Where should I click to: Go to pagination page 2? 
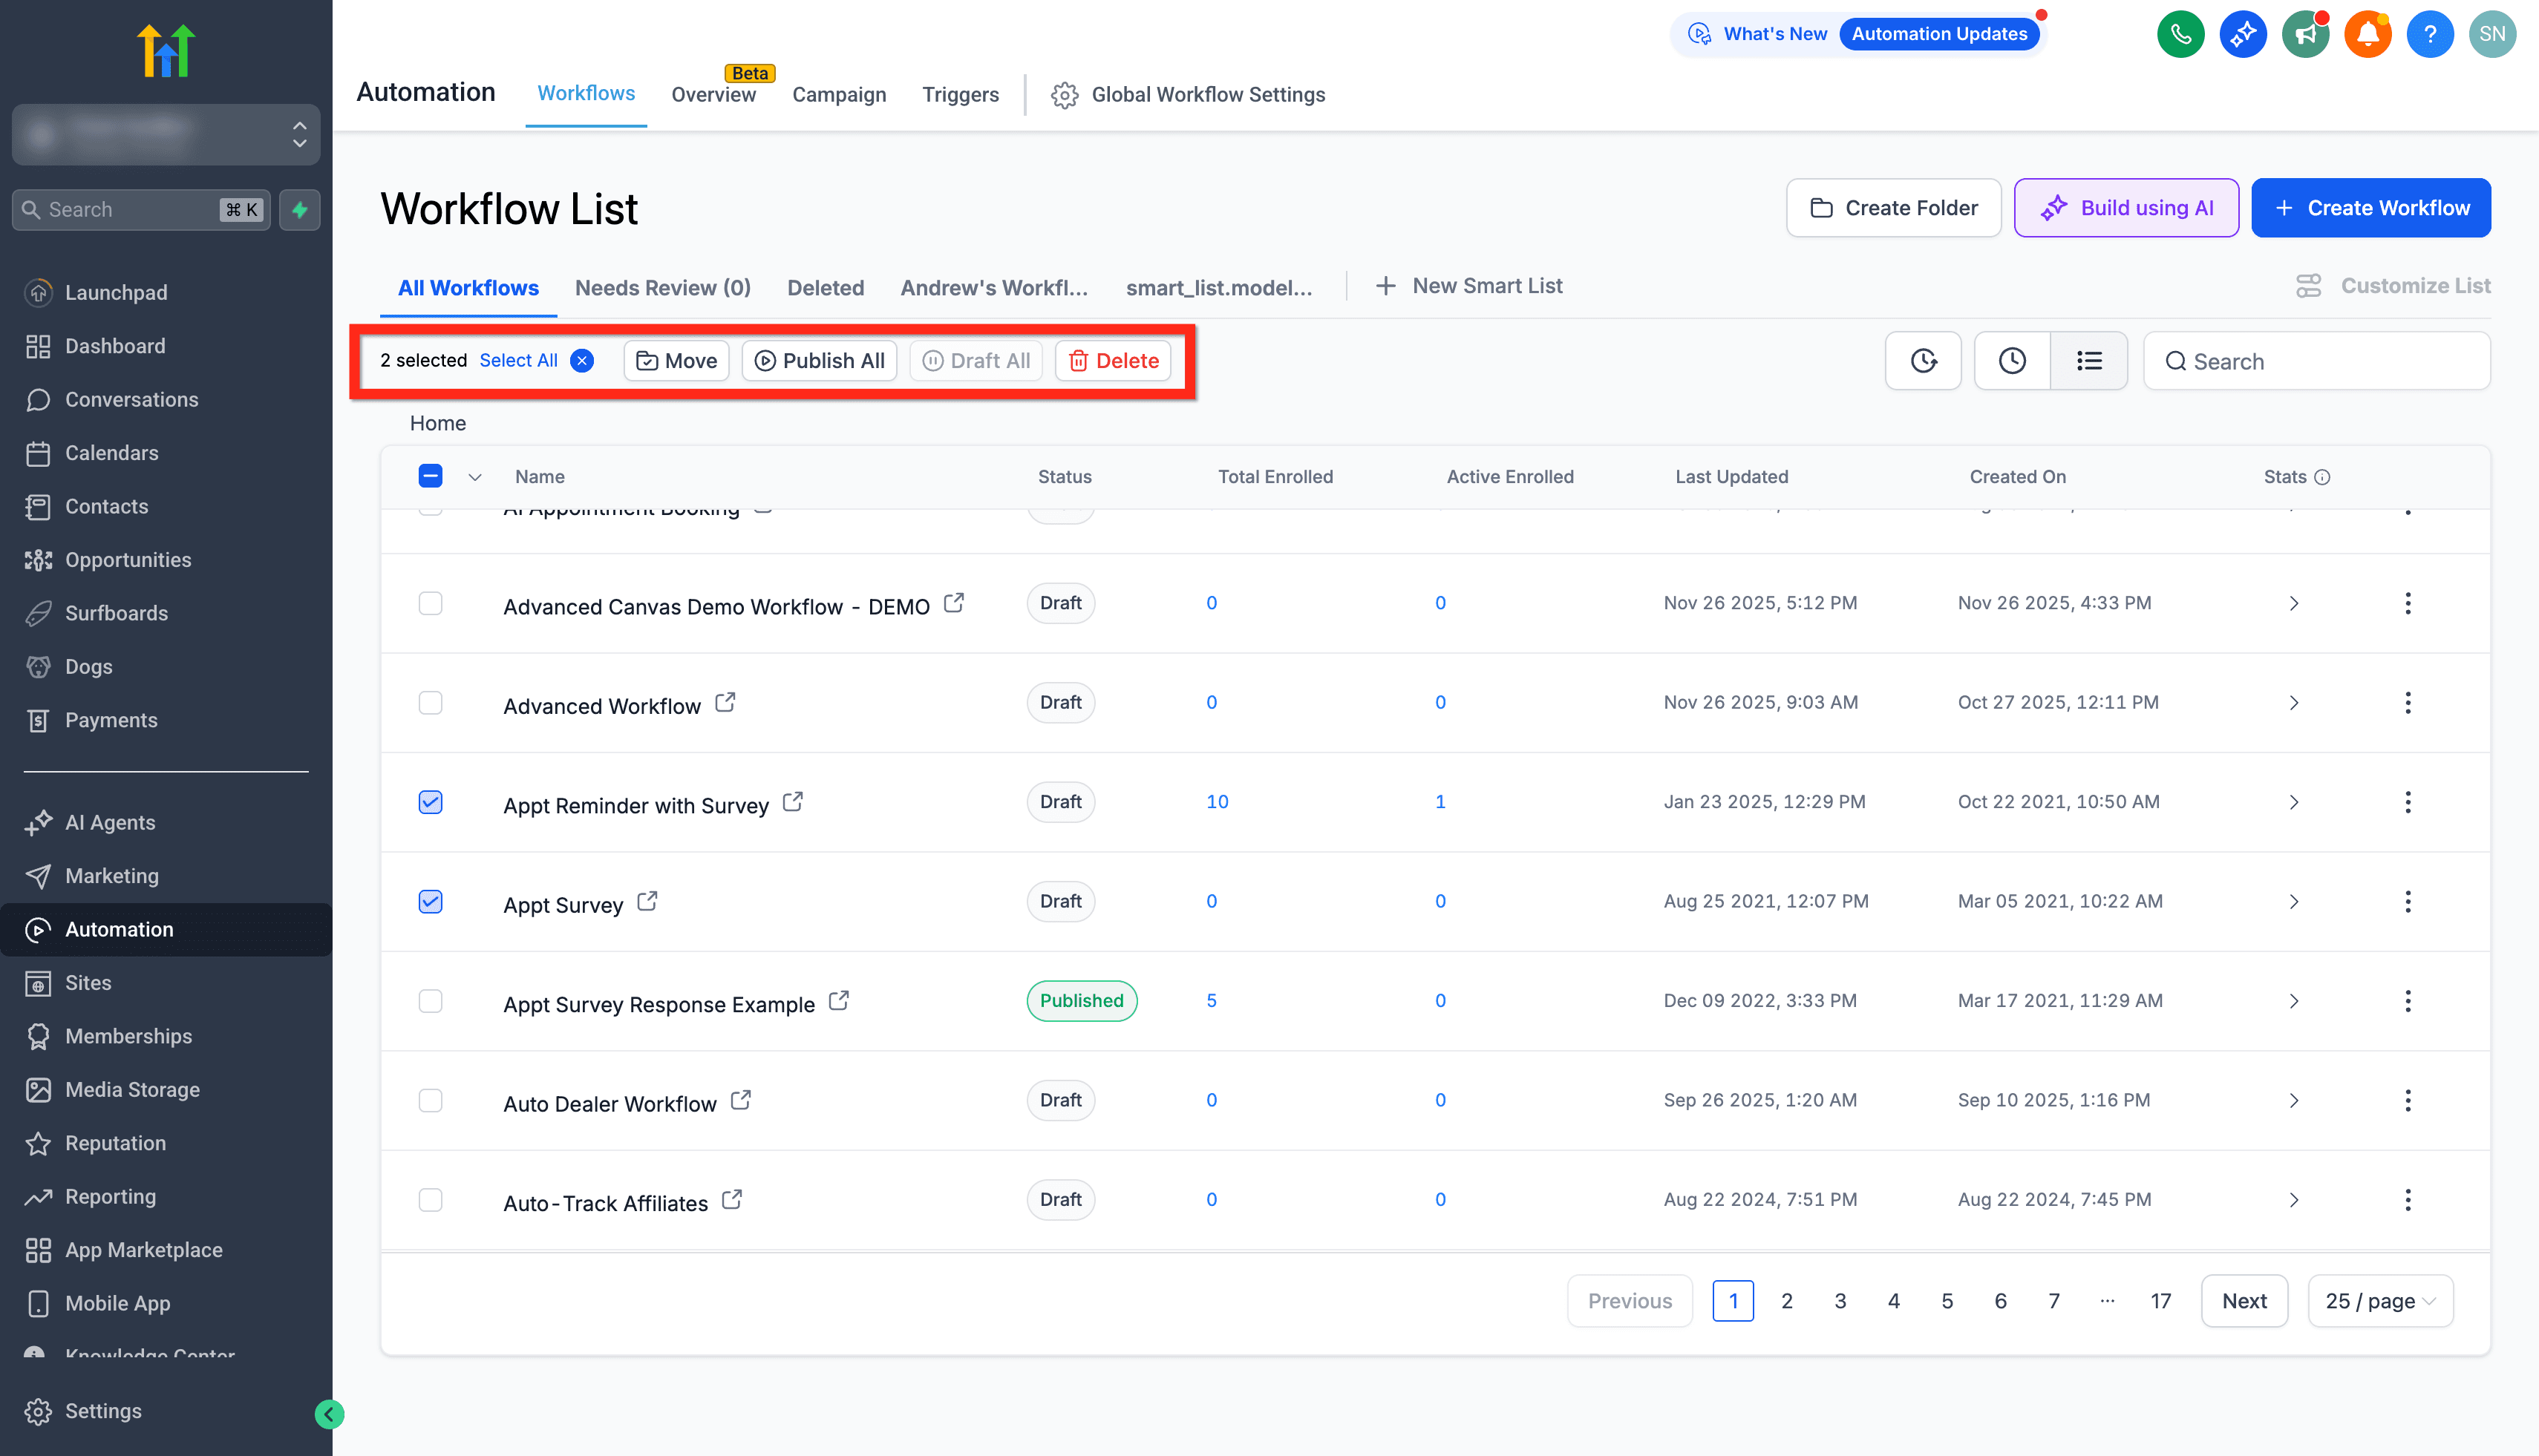(x=1787, y=1301)
